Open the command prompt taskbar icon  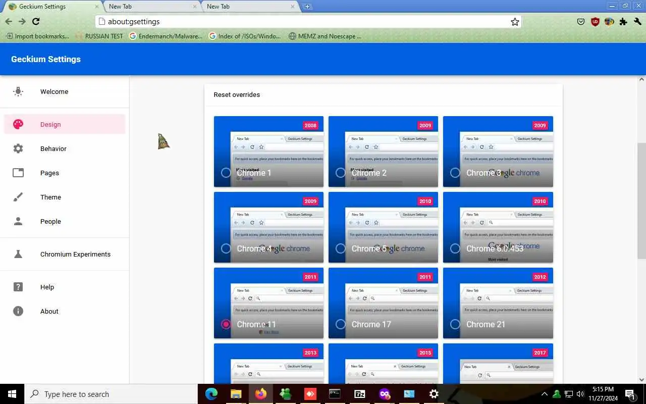click(x=335, y=394)
